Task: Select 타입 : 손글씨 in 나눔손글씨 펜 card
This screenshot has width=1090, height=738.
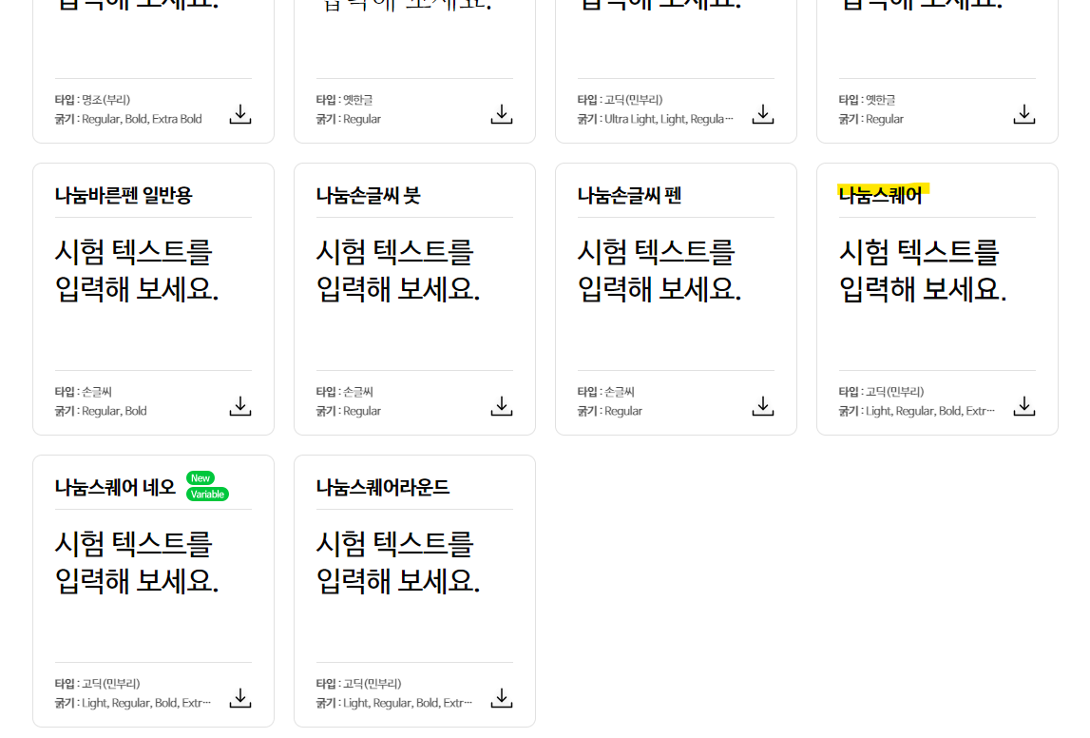Action: (606, 392)
